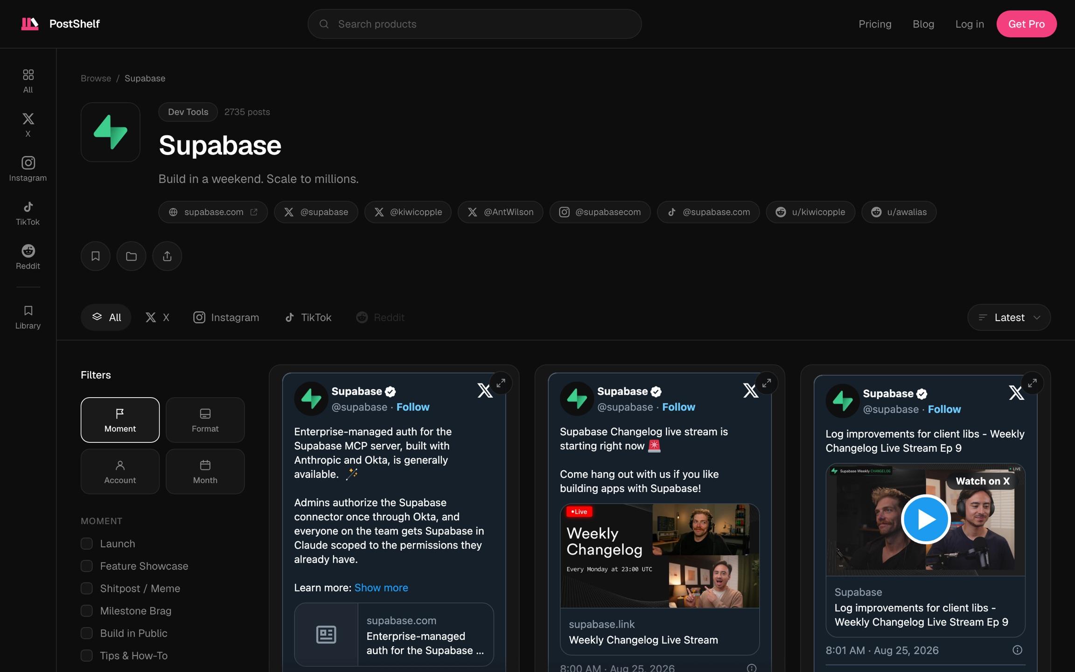The width and height of the screenshot is (1075, 672).
Task: Follow Supabase on the Log improvements post
Action: pos(944,409)
